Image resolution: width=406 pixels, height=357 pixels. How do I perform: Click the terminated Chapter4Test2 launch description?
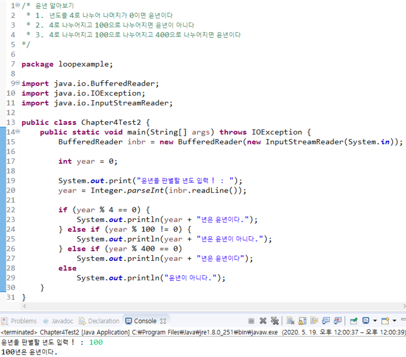click(x=203, y=332)
